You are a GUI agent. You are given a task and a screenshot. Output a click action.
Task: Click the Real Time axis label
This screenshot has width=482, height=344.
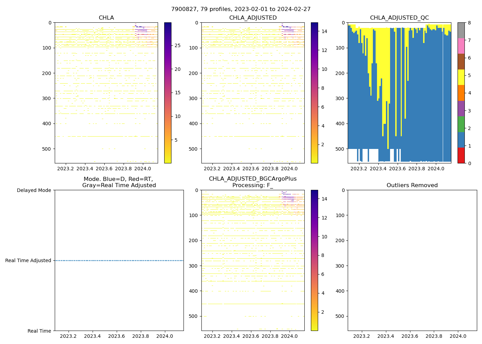click(39, 331)
